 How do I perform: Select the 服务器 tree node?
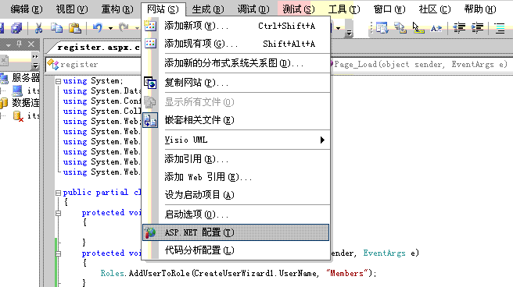click(26, 78)
